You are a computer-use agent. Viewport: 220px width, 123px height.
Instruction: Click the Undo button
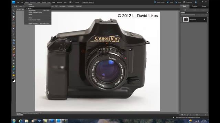tap(170, 2)
